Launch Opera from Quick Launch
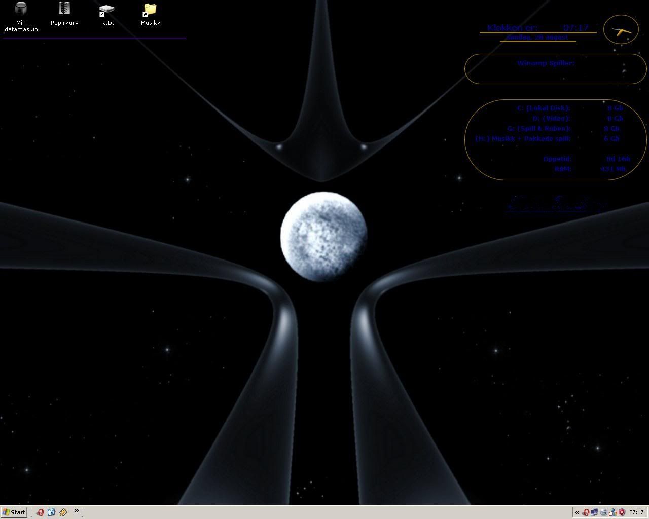649x519 pixels. [x=40, y=512]
